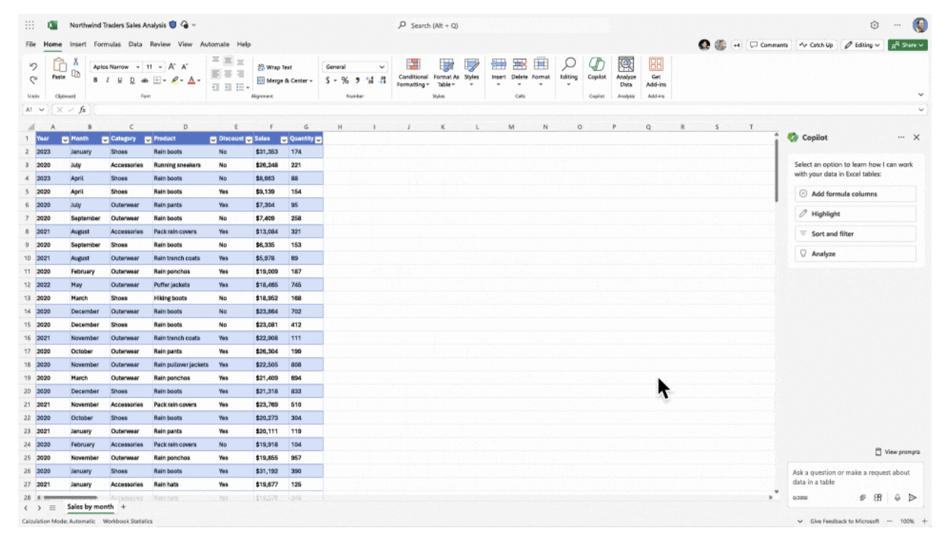Click the Analyze Data icon

[626, 65]
